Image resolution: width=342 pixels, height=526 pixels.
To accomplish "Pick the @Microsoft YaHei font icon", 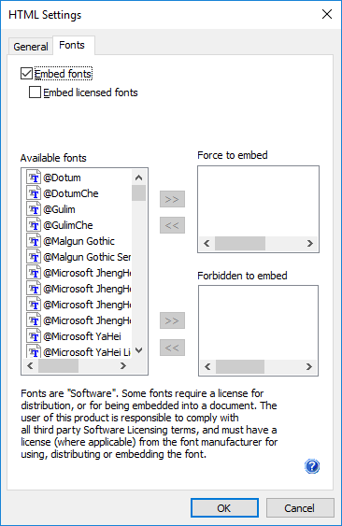I will pos(34,336).
